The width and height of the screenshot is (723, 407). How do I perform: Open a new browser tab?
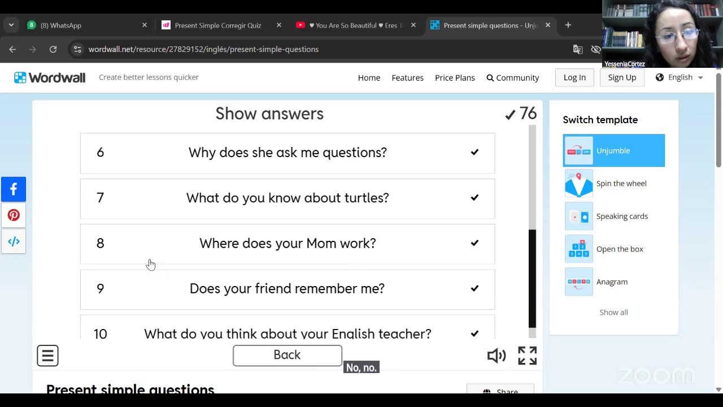568,25
